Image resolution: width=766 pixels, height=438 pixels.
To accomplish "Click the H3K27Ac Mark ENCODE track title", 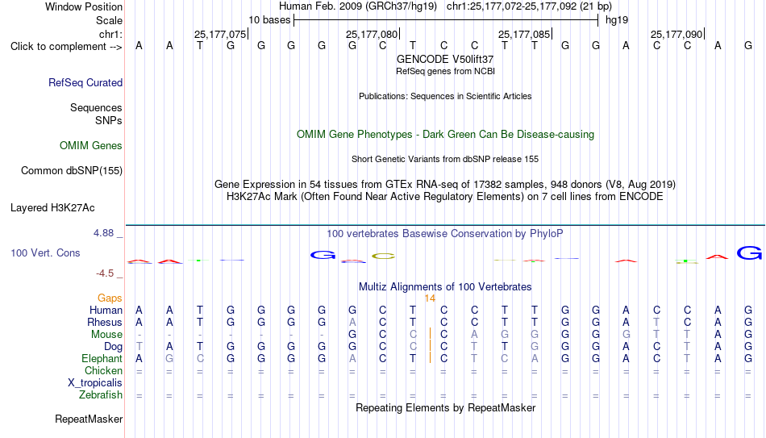I will coord(445,197).
